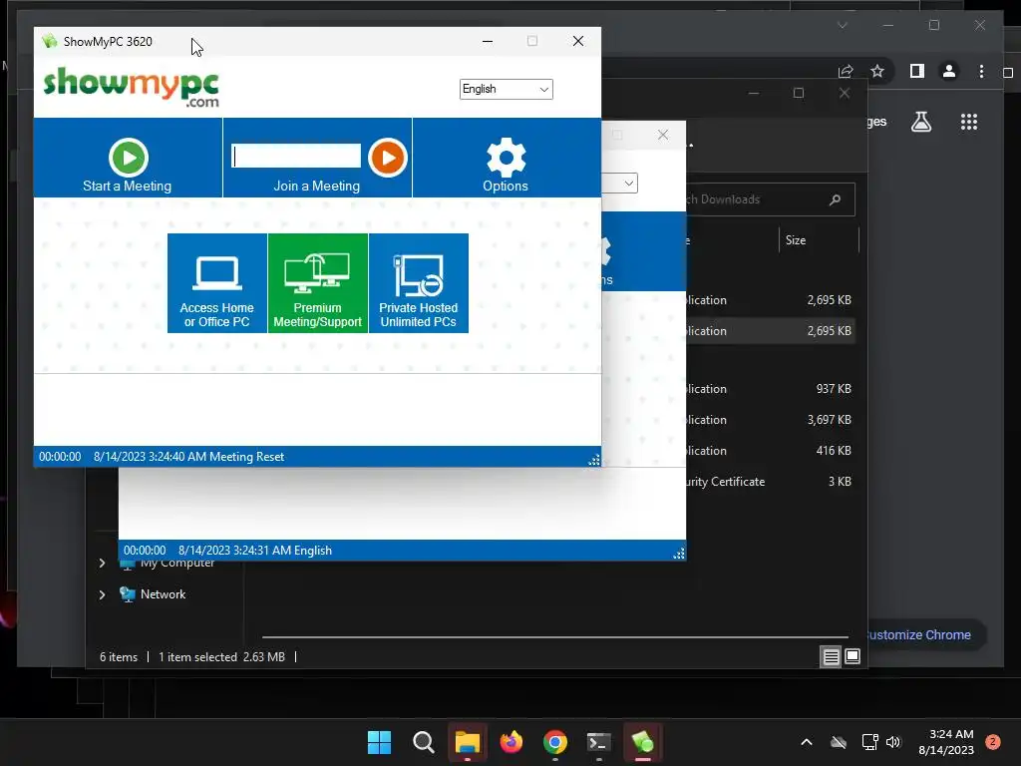This screenshot has height=766, width=1021.
Task: Select the Security Certificate 3 KB row
Action: click(771, 482)
